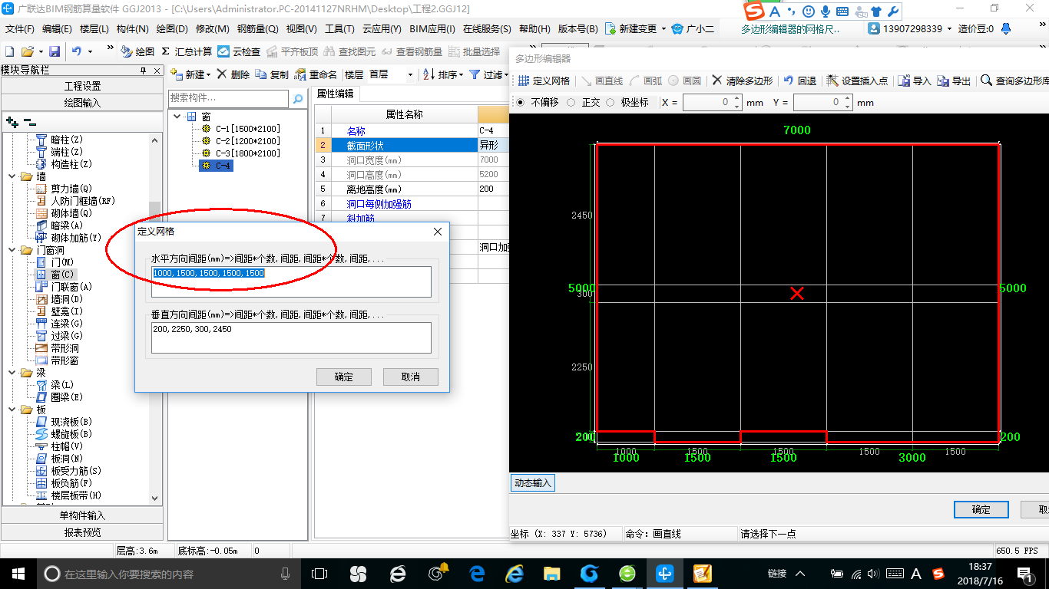
Task: Collapse the 梁 folder in tree
Action: [x=12, y=373]
